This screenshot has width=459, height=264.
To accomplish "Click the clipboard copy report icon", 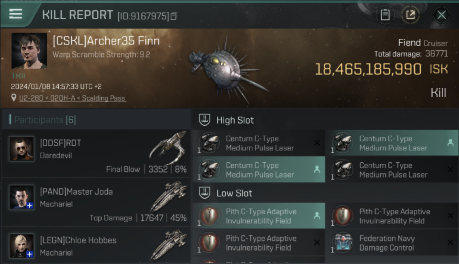I will click(385, 15).
